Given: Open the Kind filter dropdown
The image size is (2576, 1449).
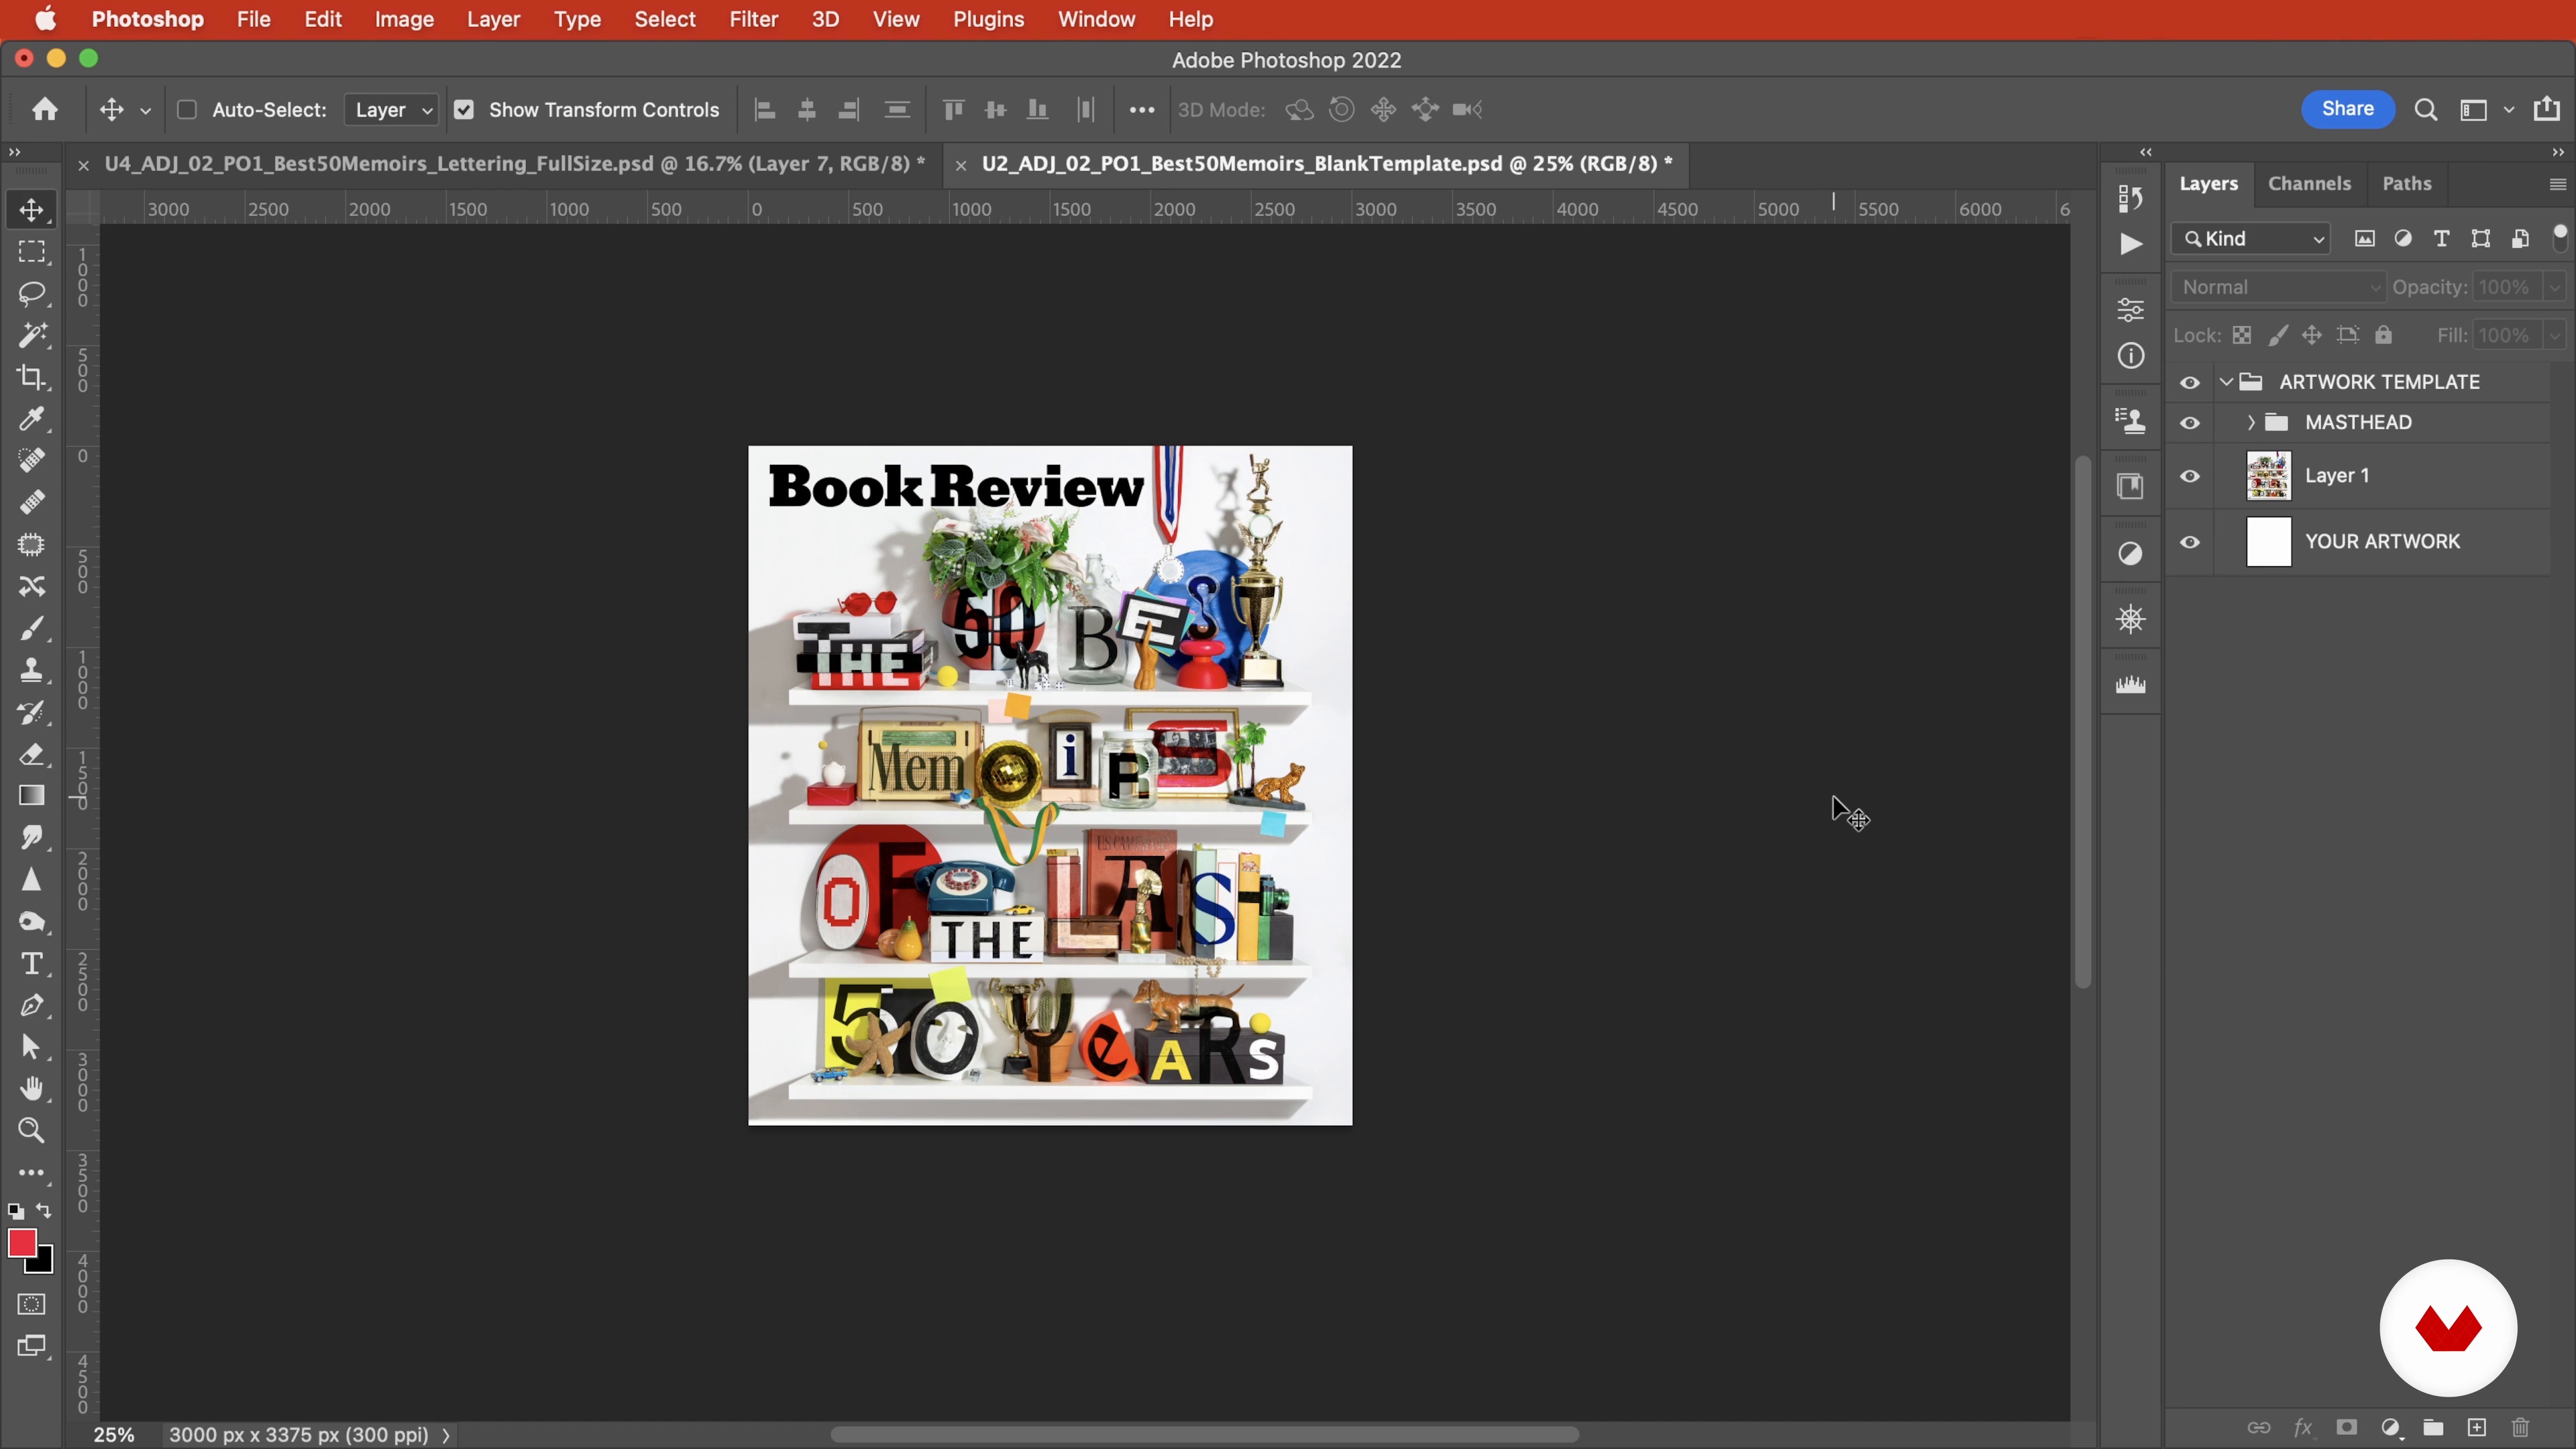Looking at the screenshot, I should [2251, 238].
